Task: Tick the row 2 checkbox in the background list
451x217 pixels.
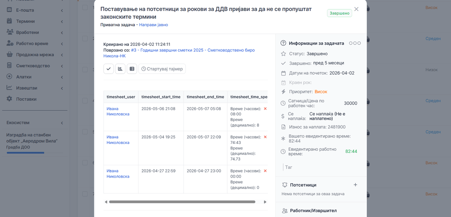Action: pos(85,39)
